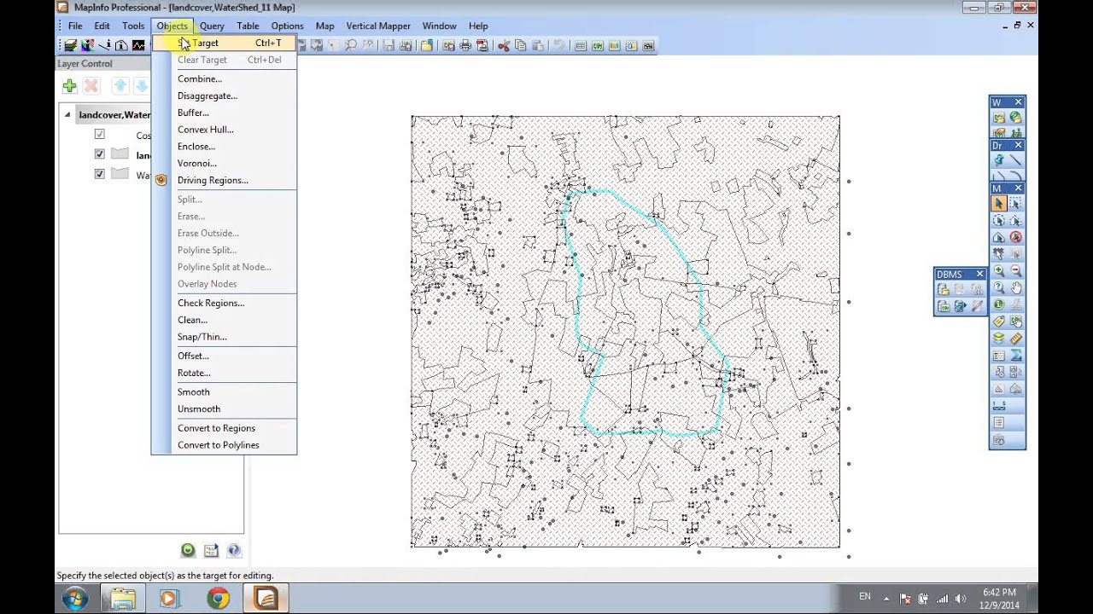The width and height of the screenshot is (1093, 614).
Task: Select Convex Hull... menu entry
Action: (225, 130)
